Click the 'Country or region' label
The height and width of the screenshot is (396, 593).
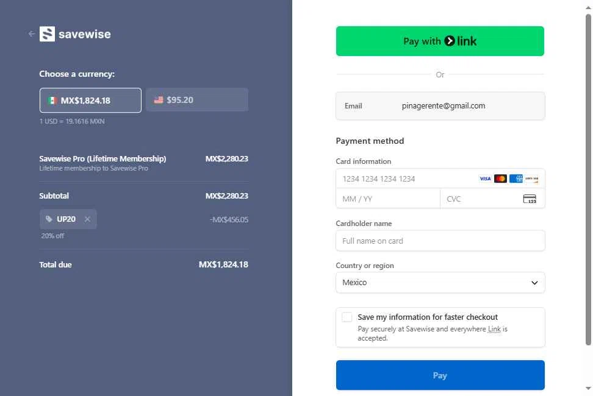(x=365, y=266)
